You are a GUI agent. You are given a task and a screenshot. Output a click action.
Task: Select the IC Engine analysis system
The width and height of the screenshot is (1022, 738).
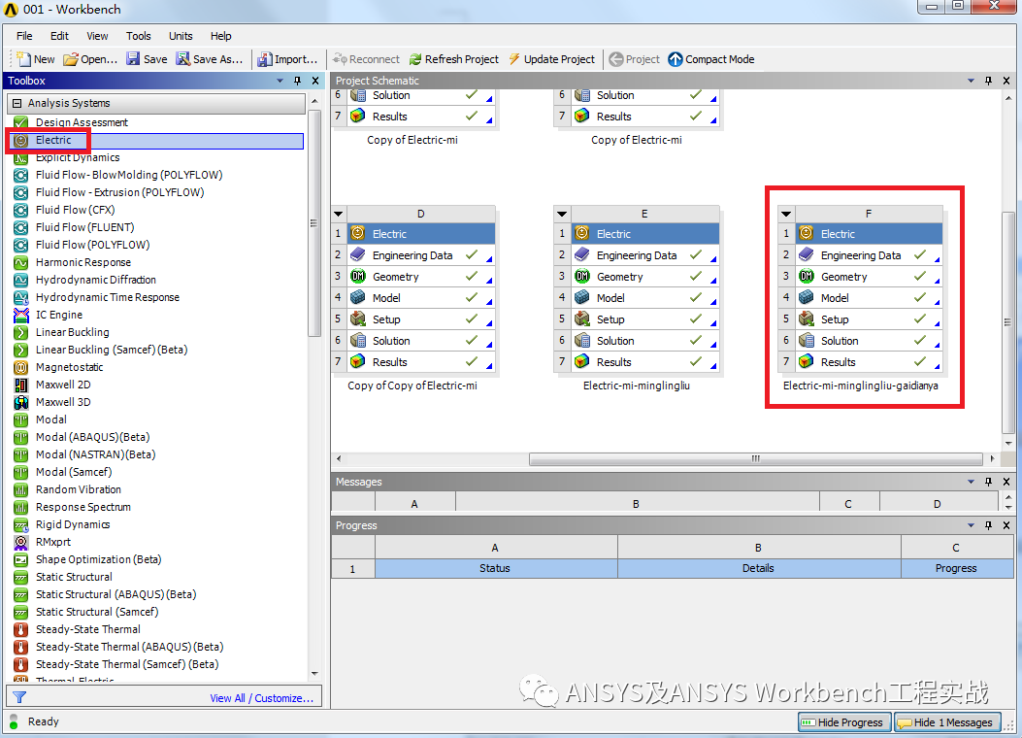point(58,315)
